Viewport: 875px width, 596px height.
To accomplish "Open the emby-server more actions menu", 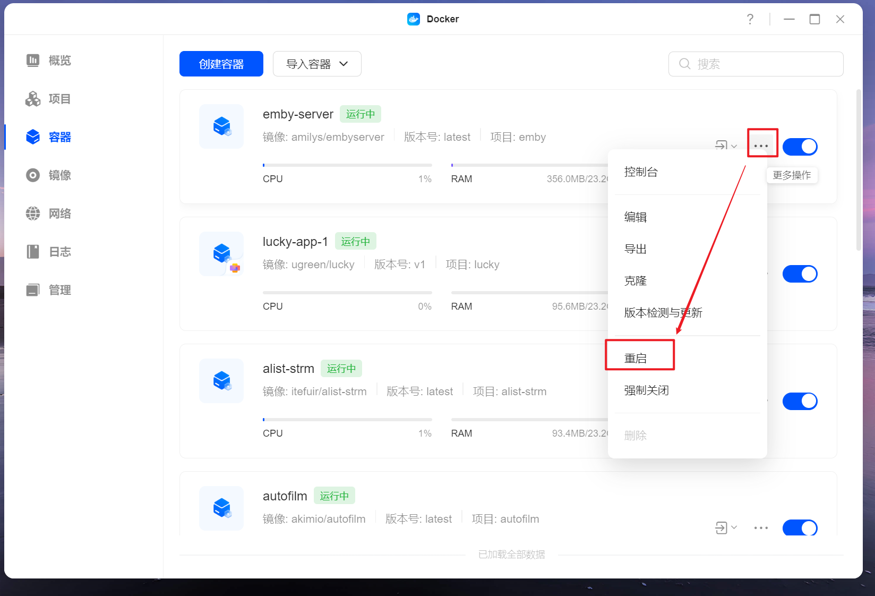I will 761,146.
